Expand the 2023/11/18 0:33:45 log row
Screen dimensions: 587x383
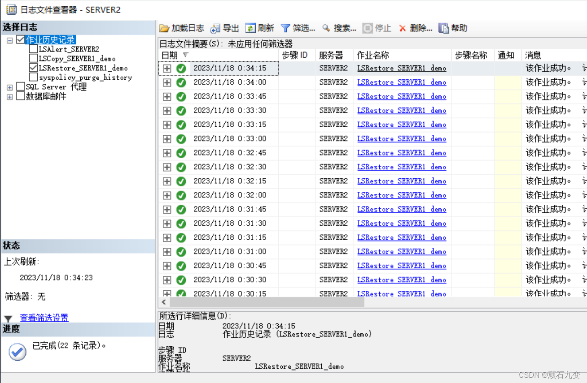[167, 97]
